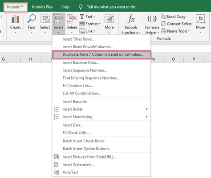The height and width of the screenshot is (178, 211).
Task: Expand the Select dropdown arrow
Action: [45, 32]
